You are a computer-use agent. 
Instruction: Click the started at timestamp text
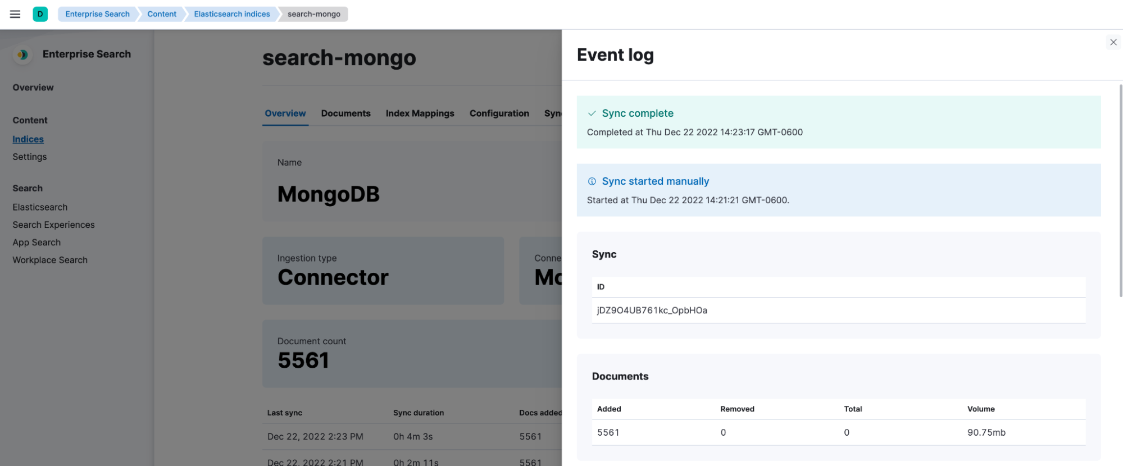point(688,200)
